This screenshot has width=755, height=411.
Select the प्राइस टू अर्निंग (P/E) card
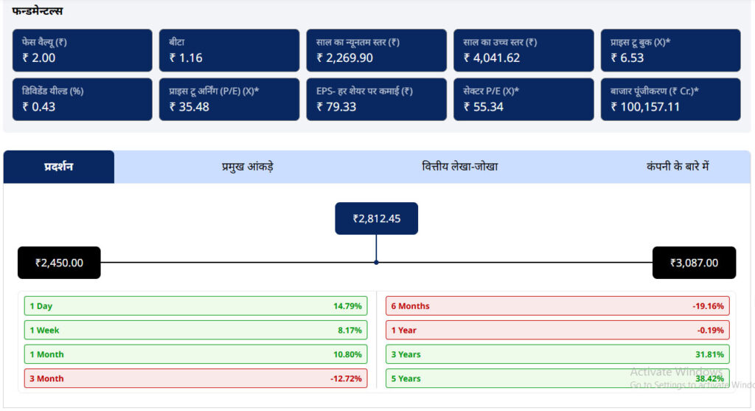click(229, 99)
